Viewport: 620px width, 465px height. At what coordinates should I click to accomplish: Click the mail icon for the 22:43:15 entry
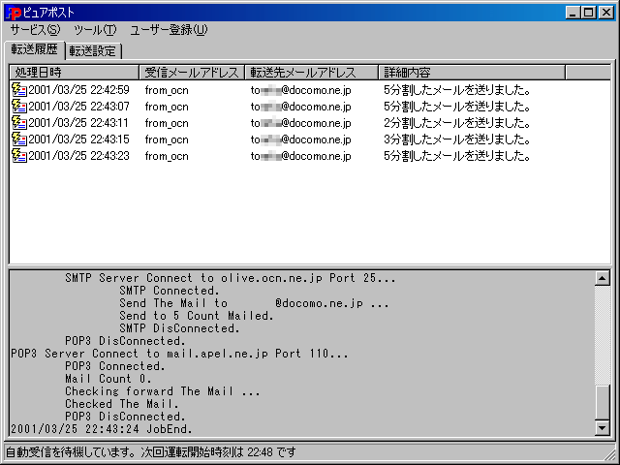pyautogui.click(x=18, y=139)
